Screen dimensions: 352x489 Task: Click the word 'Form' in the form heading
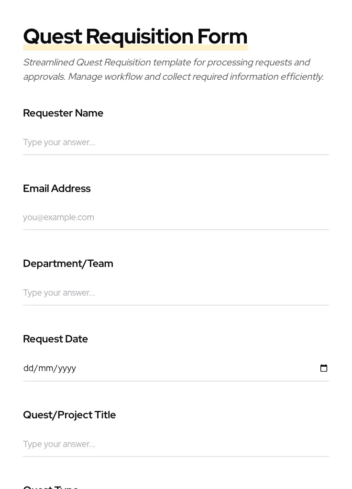click(x=222, y=37)
